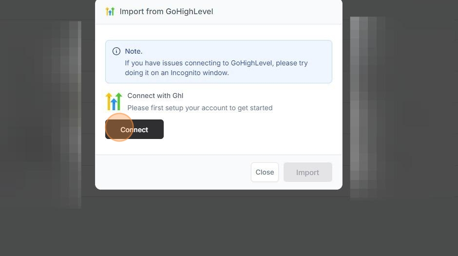Close the import dialog

(265, 172)
